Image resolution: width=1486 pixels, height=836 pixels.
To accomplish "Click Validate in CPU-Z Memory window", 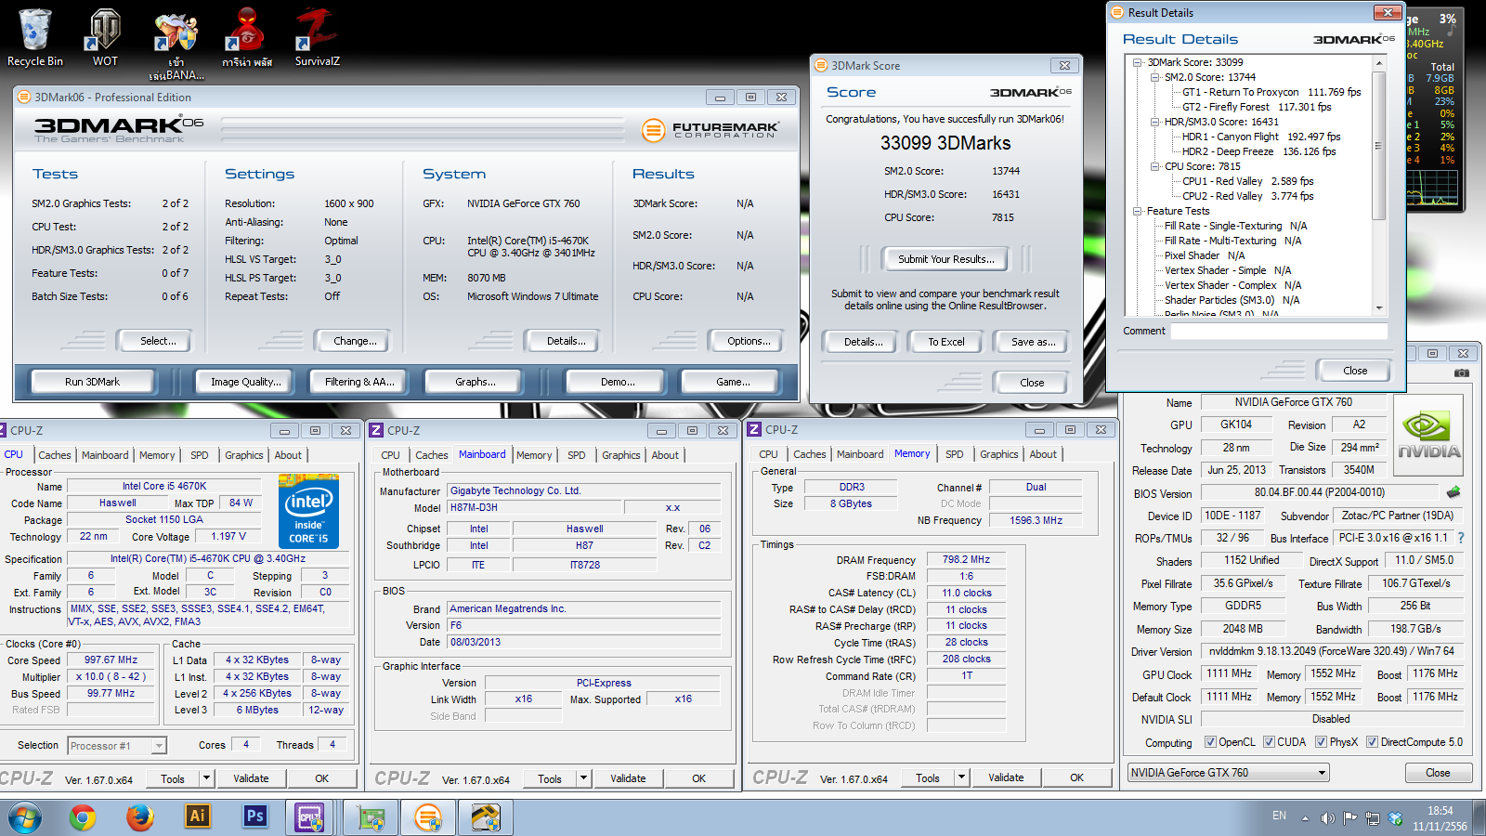I will click(x=1006, y=777).
